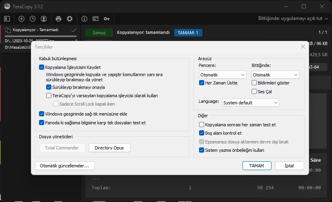Close the Tercihler dialog
Viewport: 332px width, 202px height.
303,47
